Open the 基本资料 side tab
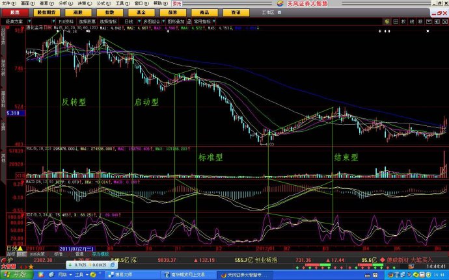The height and width of the screenshot is (280, 449). coord(3,99)
